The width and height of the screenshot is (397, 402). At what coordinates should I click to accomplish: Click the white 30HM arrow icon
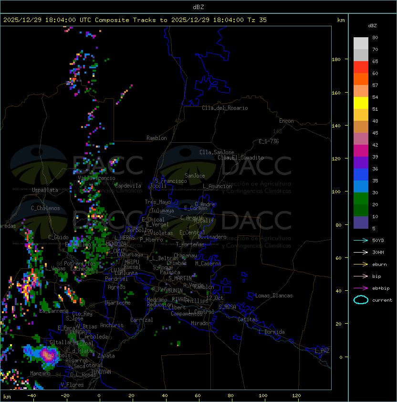click(x=361, y=252)
